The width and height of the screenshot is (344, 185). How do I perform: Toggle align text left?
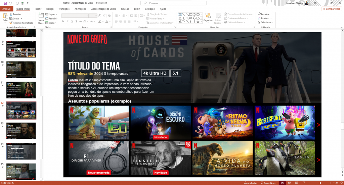[116, 21]
